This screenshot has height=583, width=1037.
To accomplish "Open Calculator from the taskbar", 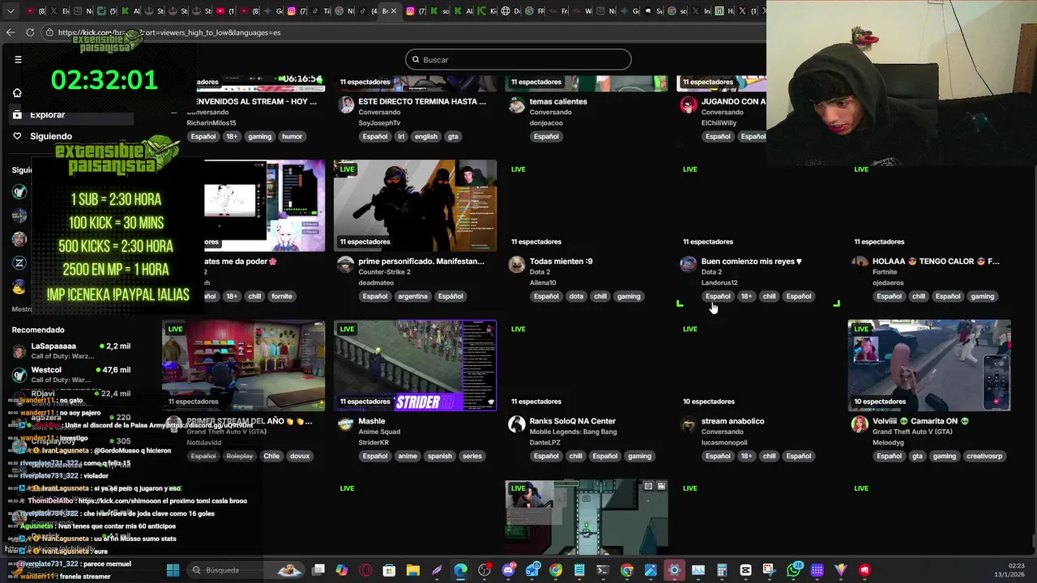I will coord(722,570).
